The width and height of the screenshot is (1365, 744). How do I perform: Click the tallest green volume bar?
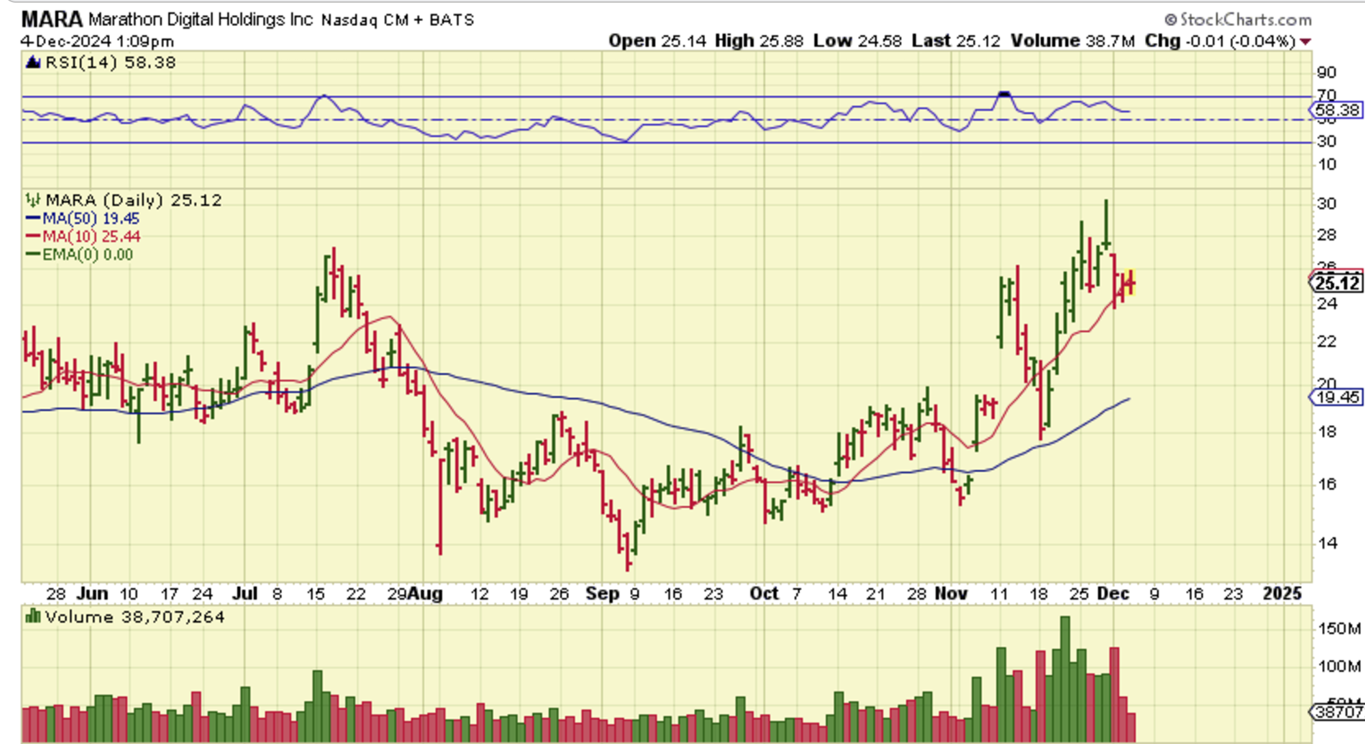click(1064, 676)
